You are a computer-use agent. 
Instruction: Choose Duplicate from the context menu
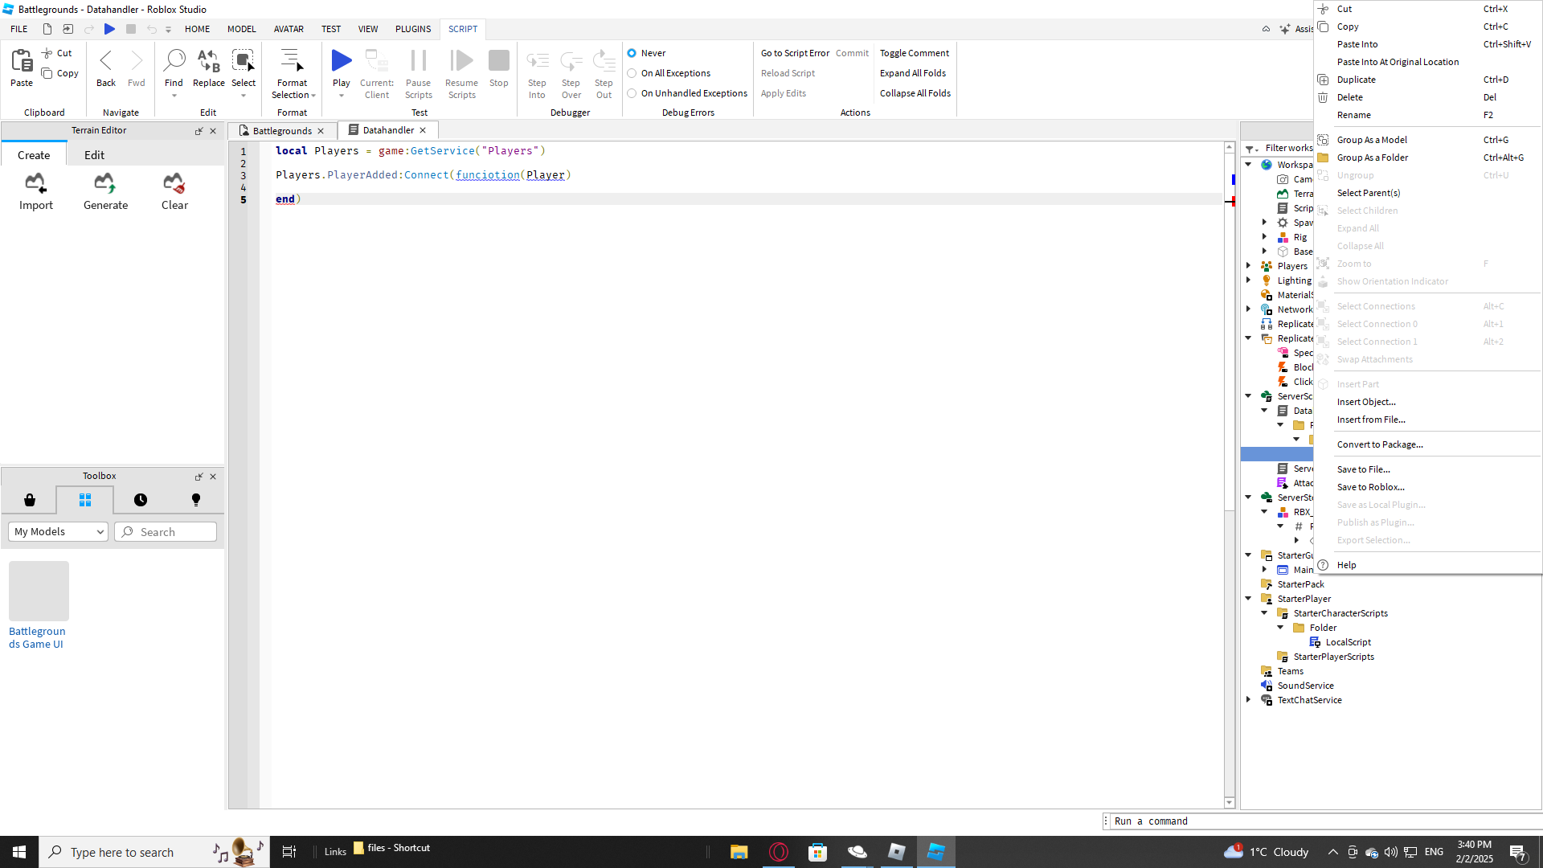pos(1356,80)
